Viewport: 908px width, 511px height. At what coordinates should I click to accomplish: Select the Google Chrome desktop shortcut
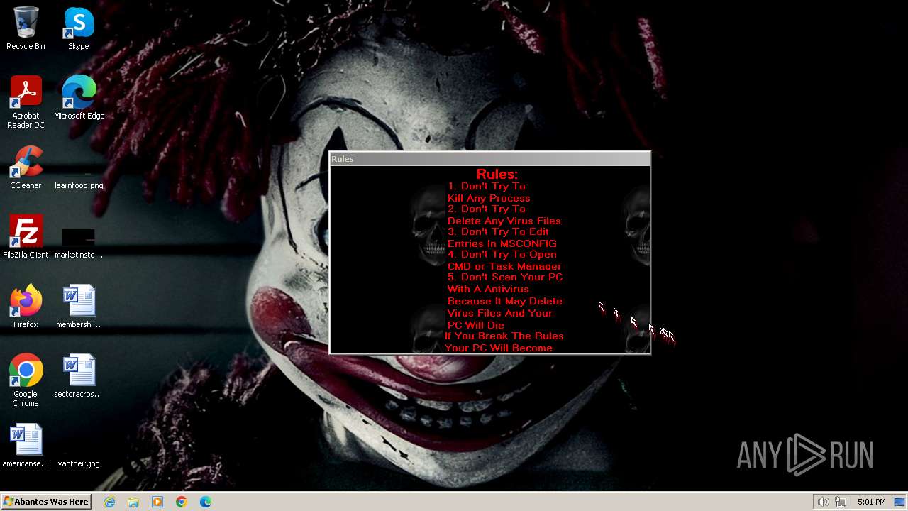click(x=26, y=380)
